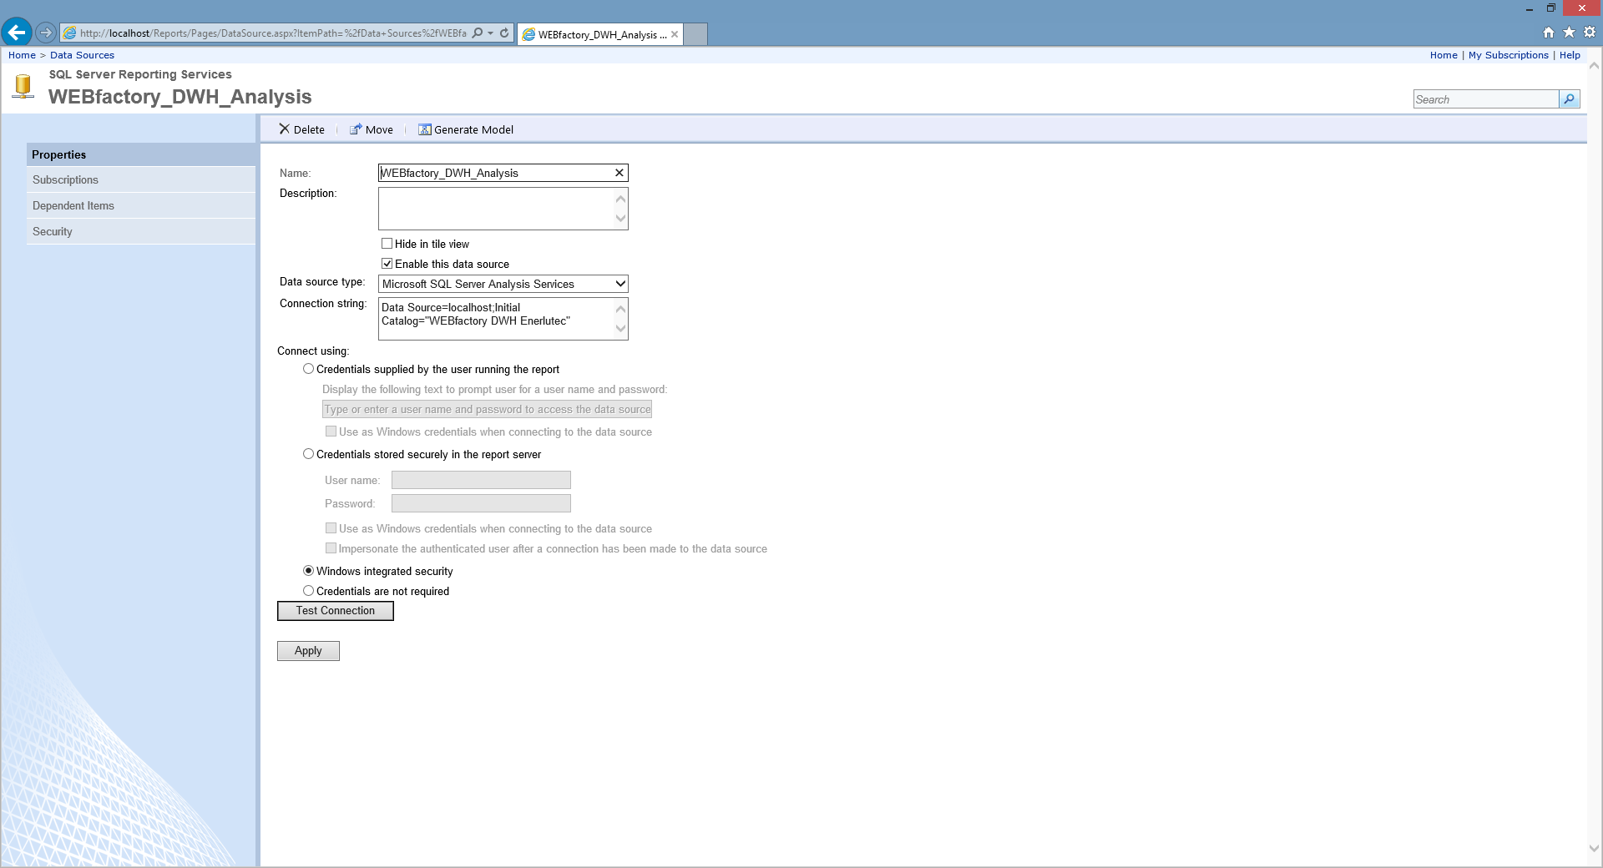Screen dimensions: 1603x868
Task: Click the browser back arrow button
Action: (17, 33)
